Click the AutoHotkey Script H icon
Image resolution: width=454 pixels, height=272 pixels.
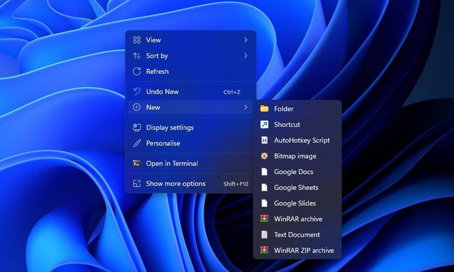coord(264,140)
